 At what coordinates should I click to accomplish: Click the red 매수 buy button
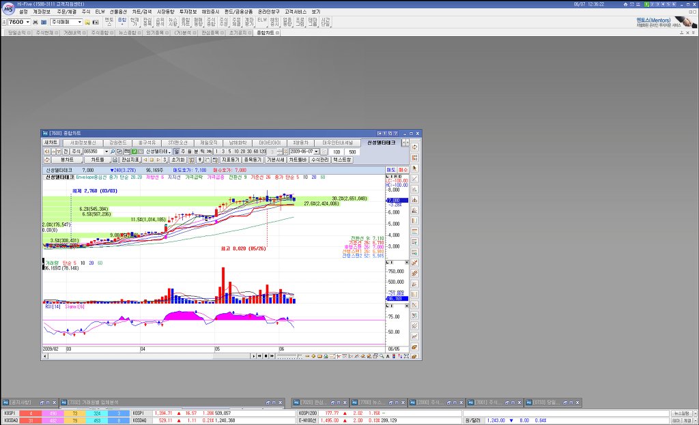pos(403,170)
